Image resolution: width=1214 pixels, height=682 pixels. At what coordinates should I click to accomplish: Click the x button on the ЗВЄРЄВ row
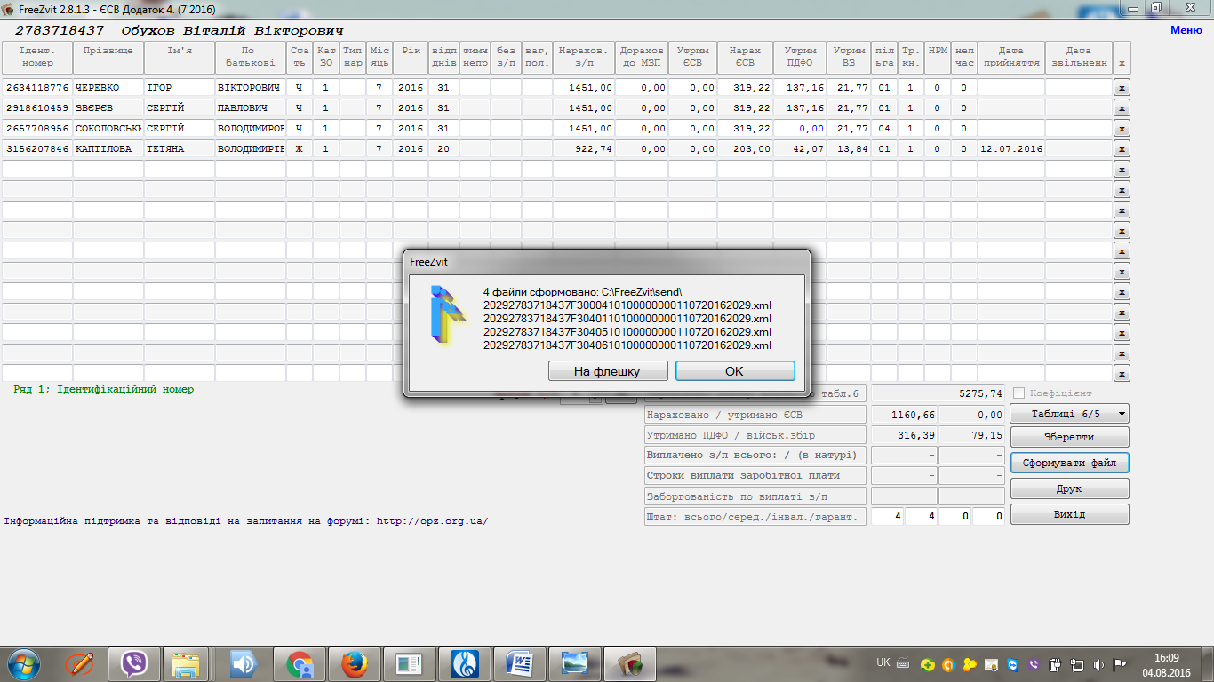point(1122,107)
